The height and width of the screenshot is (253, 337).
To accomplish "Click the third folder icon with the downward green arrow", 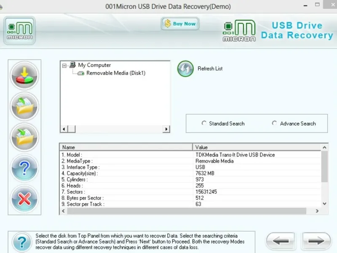I will 24,137.
